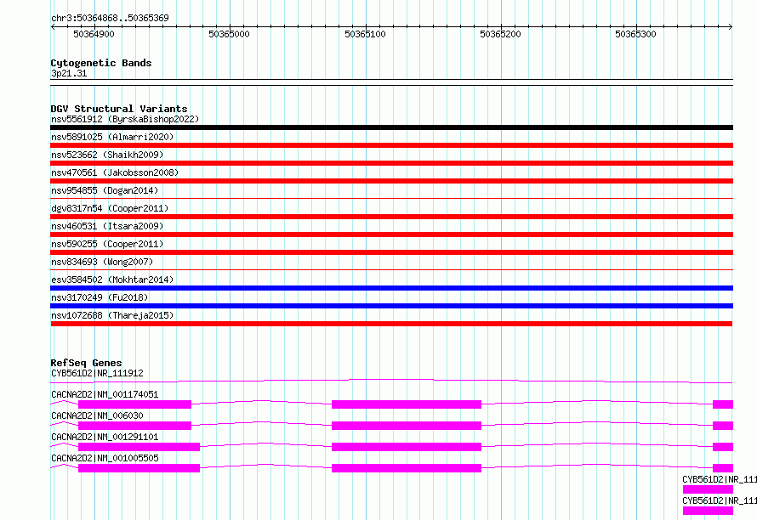Click CACNA2D2|NM_006030 transcript label
The image size is (757, 520).
(x=97, y=415)
